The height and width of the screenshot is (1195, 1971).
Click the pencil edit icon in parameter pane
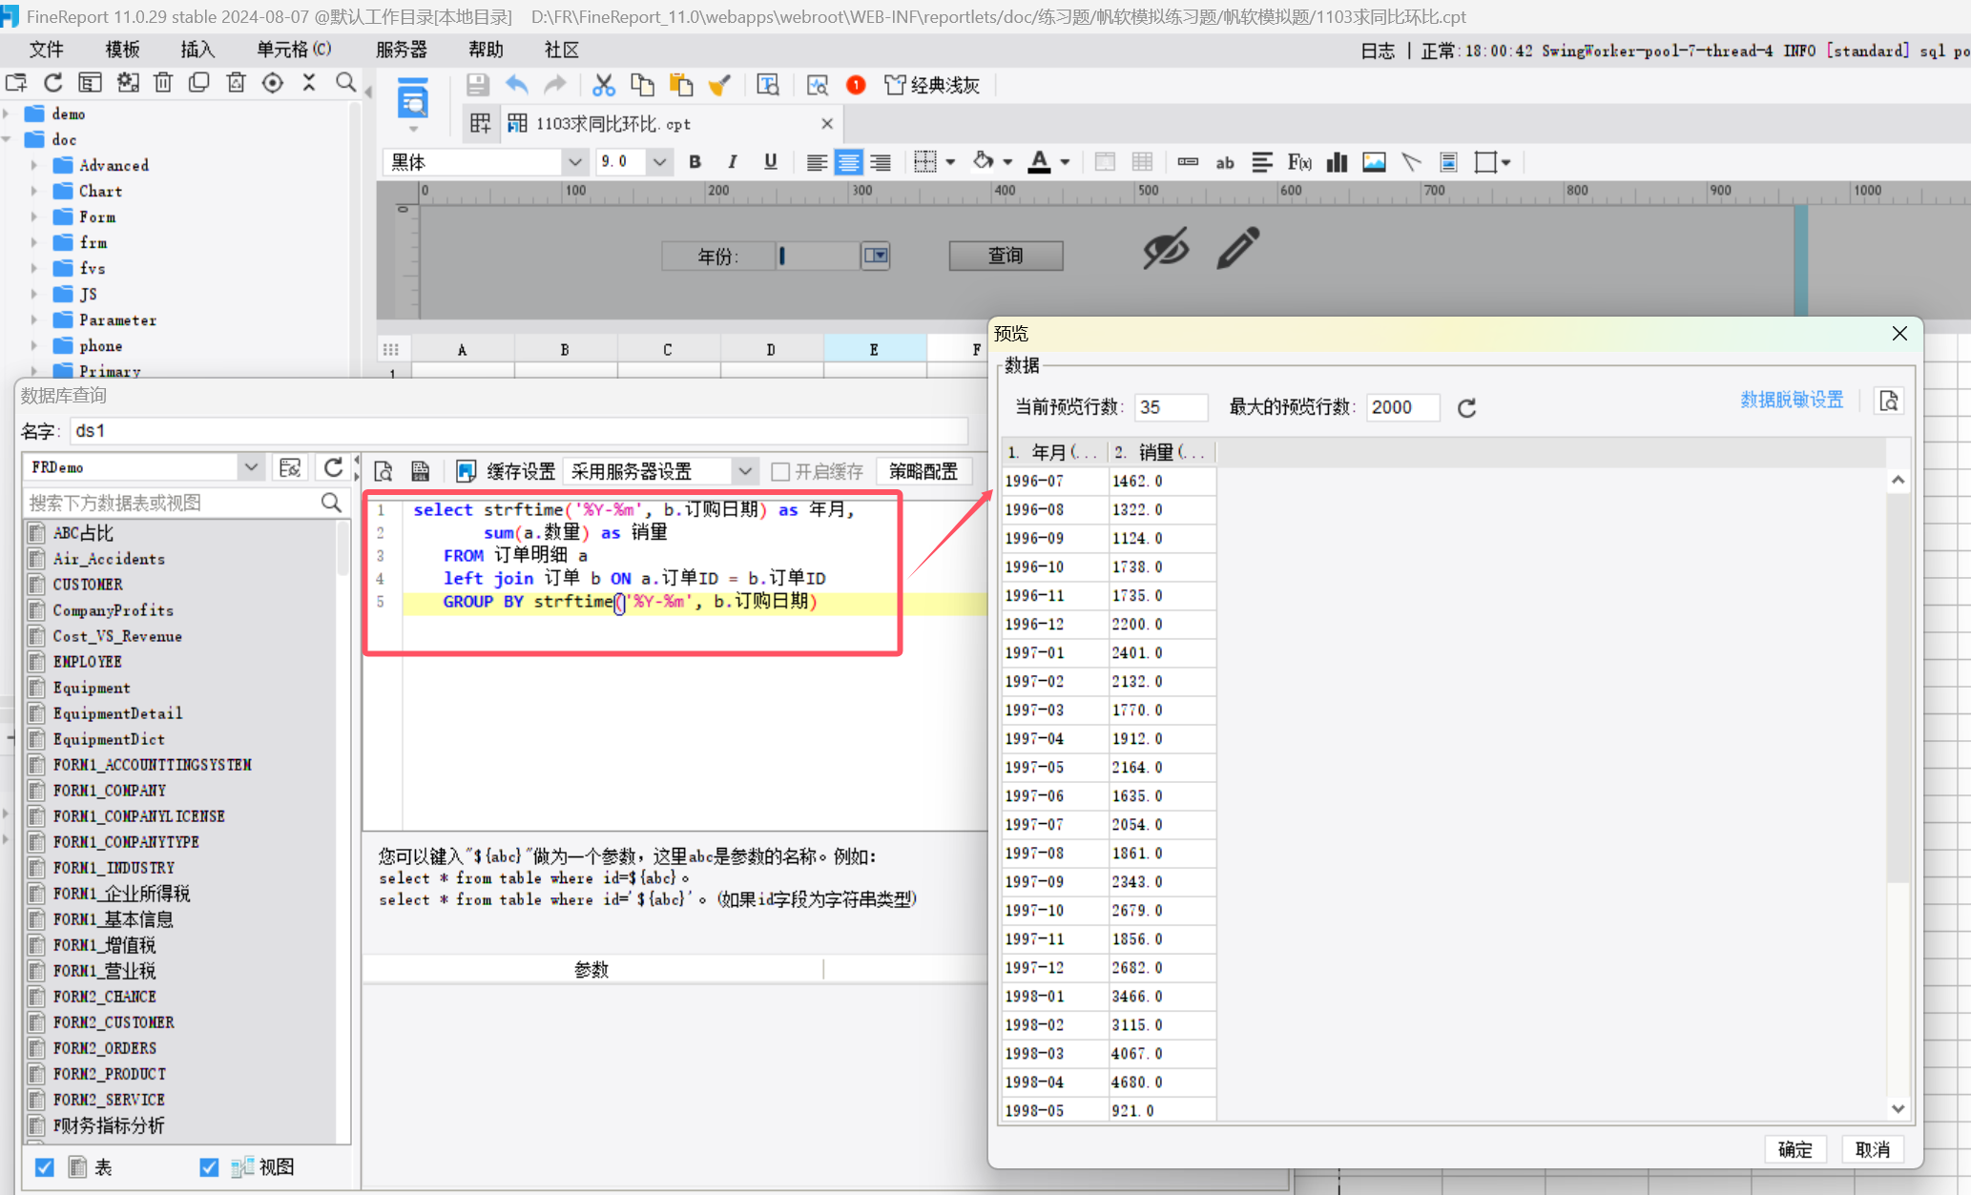point(1238,248)
